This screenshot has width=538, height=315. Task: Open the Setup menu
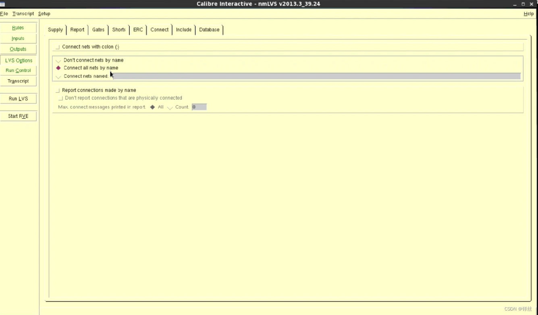(x=44, y=14)
